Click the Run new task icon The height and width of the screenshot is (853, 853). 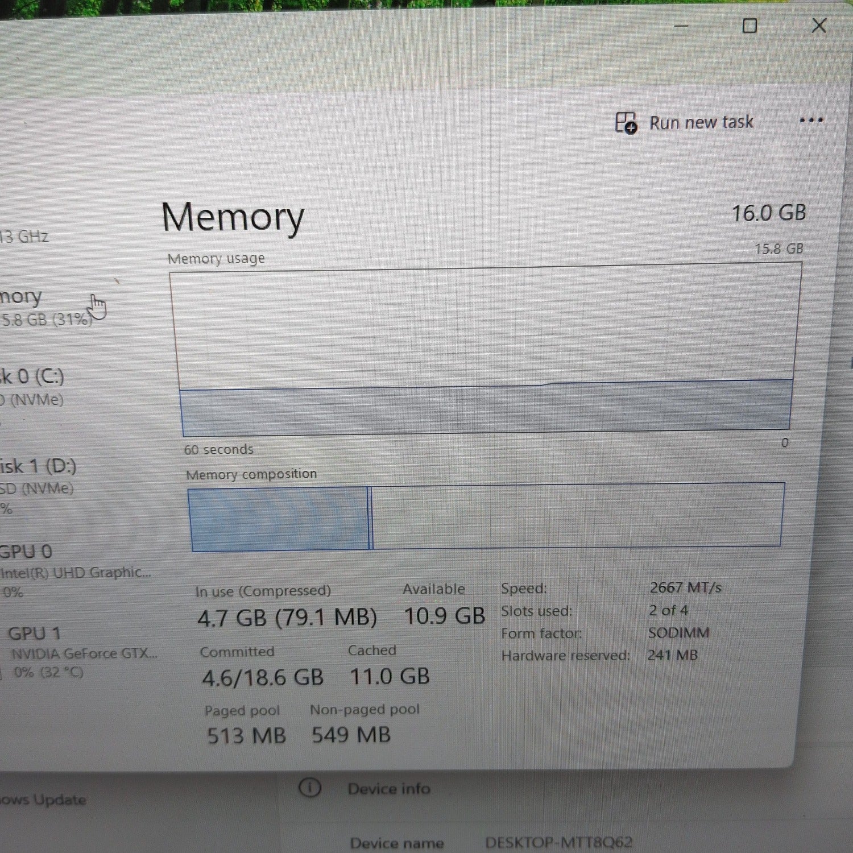point(626,123)
